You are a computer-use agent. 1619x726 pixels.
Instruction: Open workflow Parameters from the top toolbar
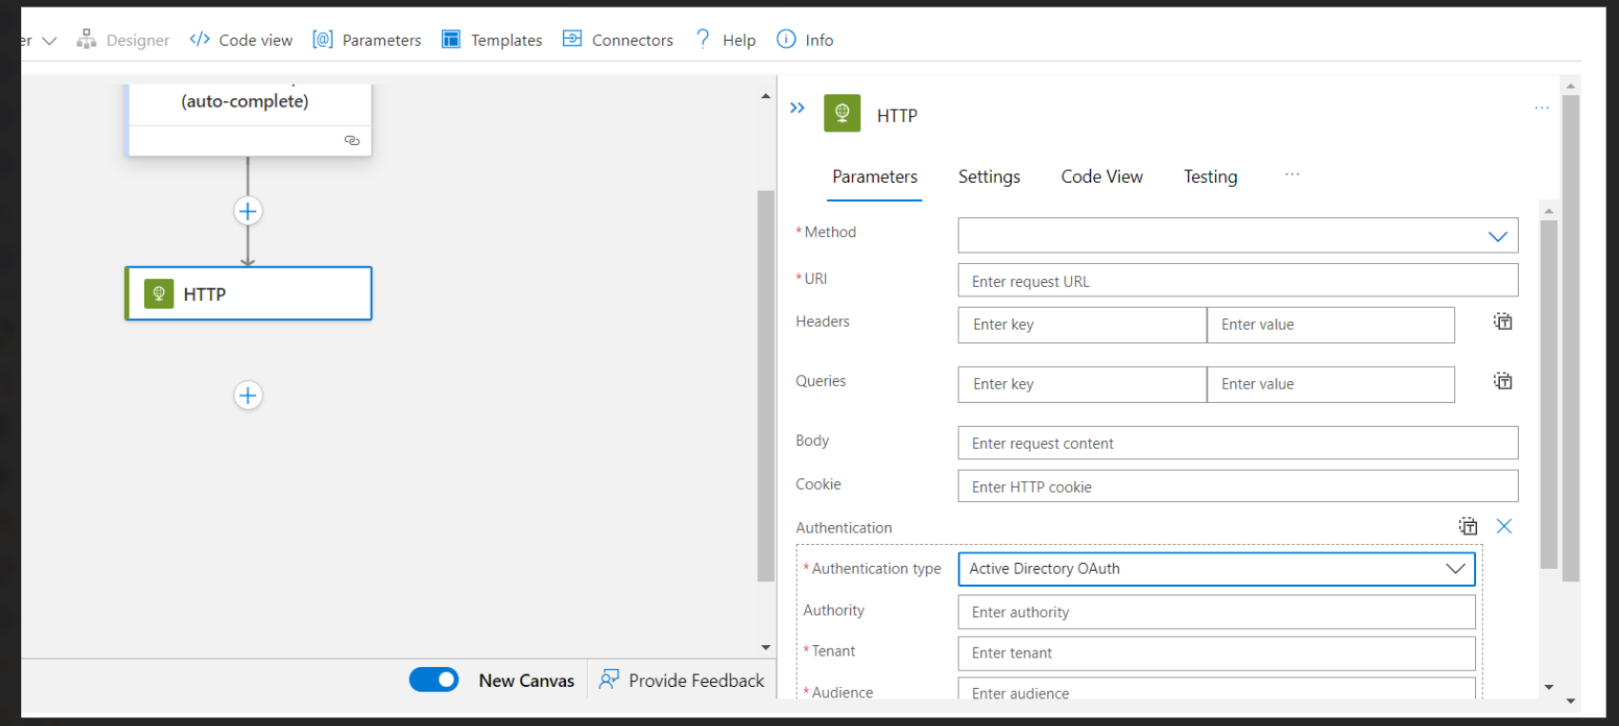click(367, 40)
